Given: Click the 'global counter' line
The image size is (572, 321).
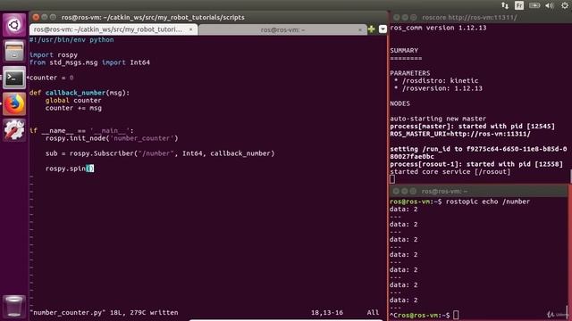Looking at the screenshot, I should [73, 101].
